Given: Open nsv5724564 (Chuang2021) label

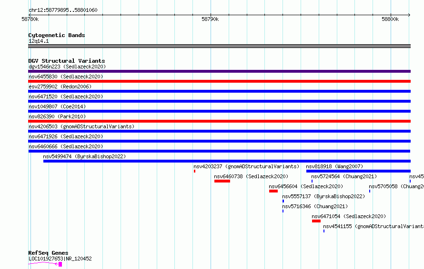Looking at the screenshot, I should (344, 176).
